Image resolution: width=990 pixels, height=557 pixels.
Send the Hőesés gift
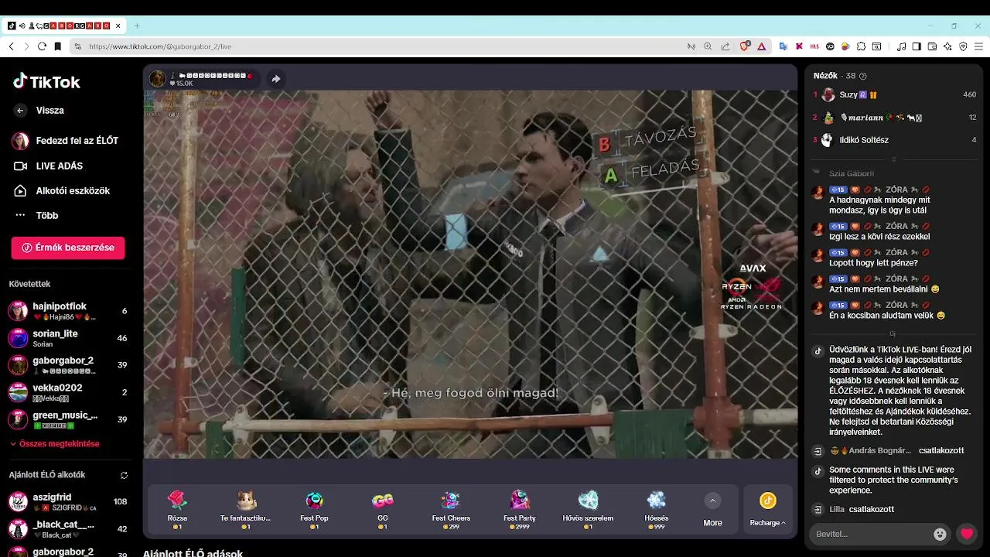click(x=657, y=508)
